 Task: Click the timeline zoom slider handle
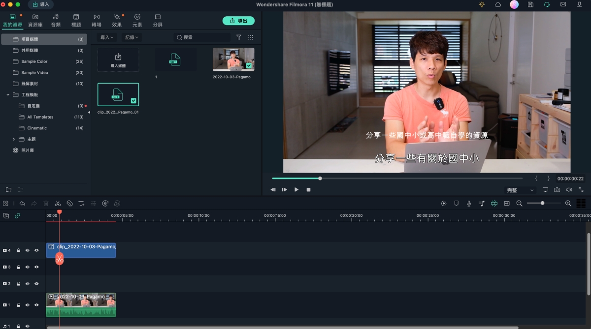pos(542,203)
